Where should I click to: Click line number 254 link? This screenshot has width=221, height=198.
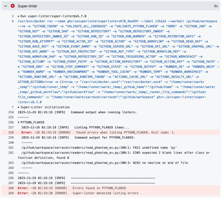(11, 112)
